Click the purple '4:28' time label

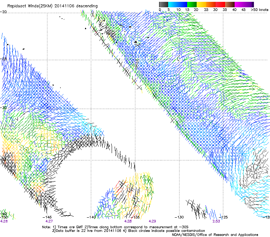point(128,221)
